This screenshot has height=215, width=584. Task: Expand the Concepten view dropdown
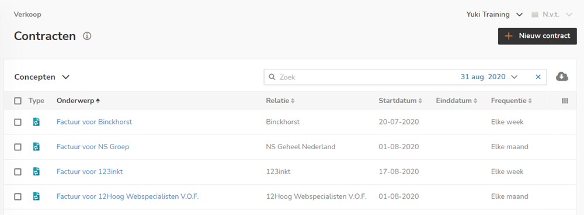pos(42,77)
